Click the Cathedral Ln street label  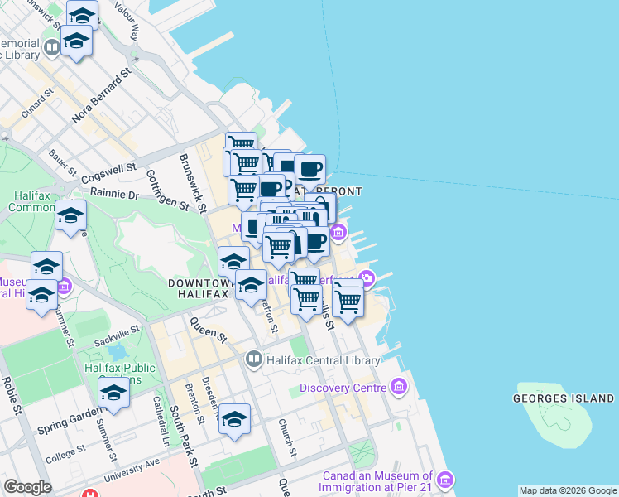[161, 422]
